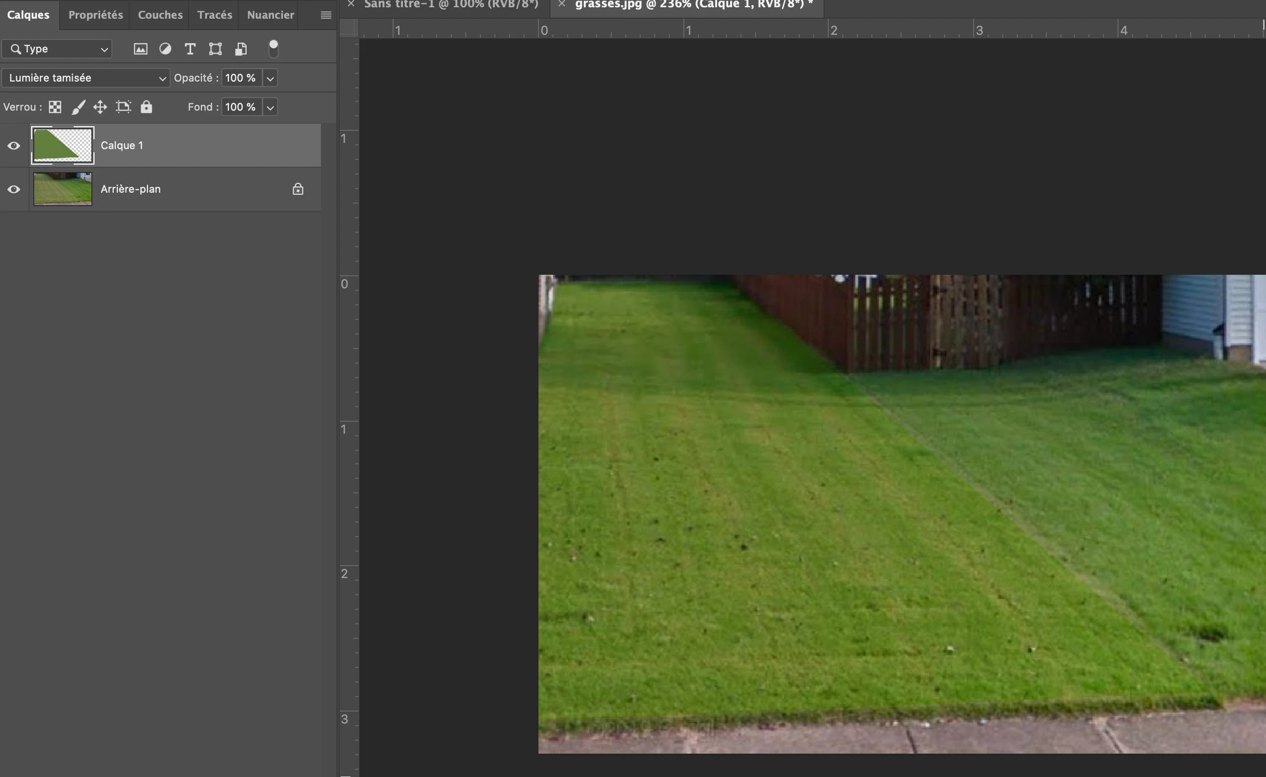Hide the Arrière-plan layer

tap(14, 189)
